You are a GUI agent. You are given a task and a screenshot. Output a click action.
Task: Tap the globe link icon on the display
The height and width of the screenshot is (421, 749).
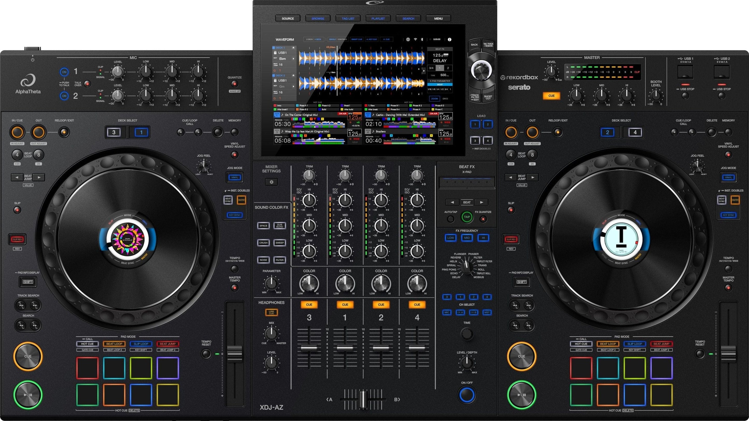point(408,39)
